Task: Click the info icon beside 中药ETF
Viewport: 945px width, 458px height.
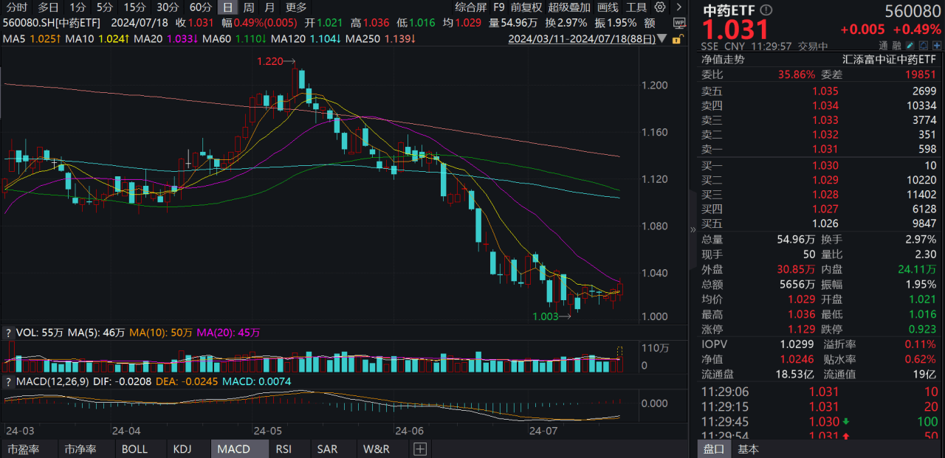Action: (766, 10)
